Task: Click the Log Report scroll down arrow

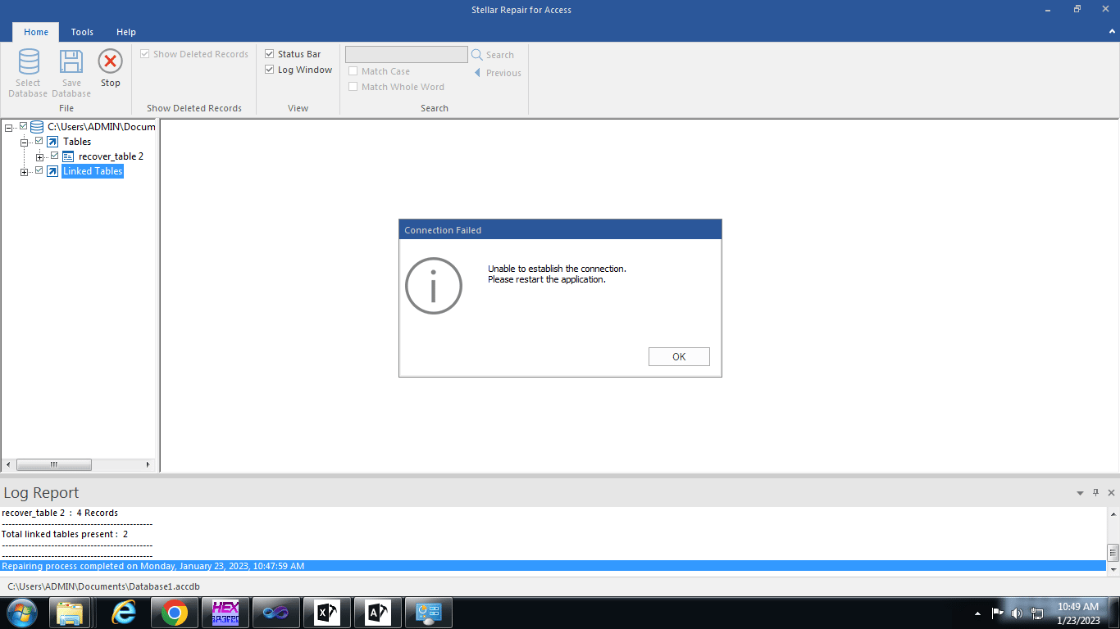Action: pyautogui.click(x=1113, y=568)
